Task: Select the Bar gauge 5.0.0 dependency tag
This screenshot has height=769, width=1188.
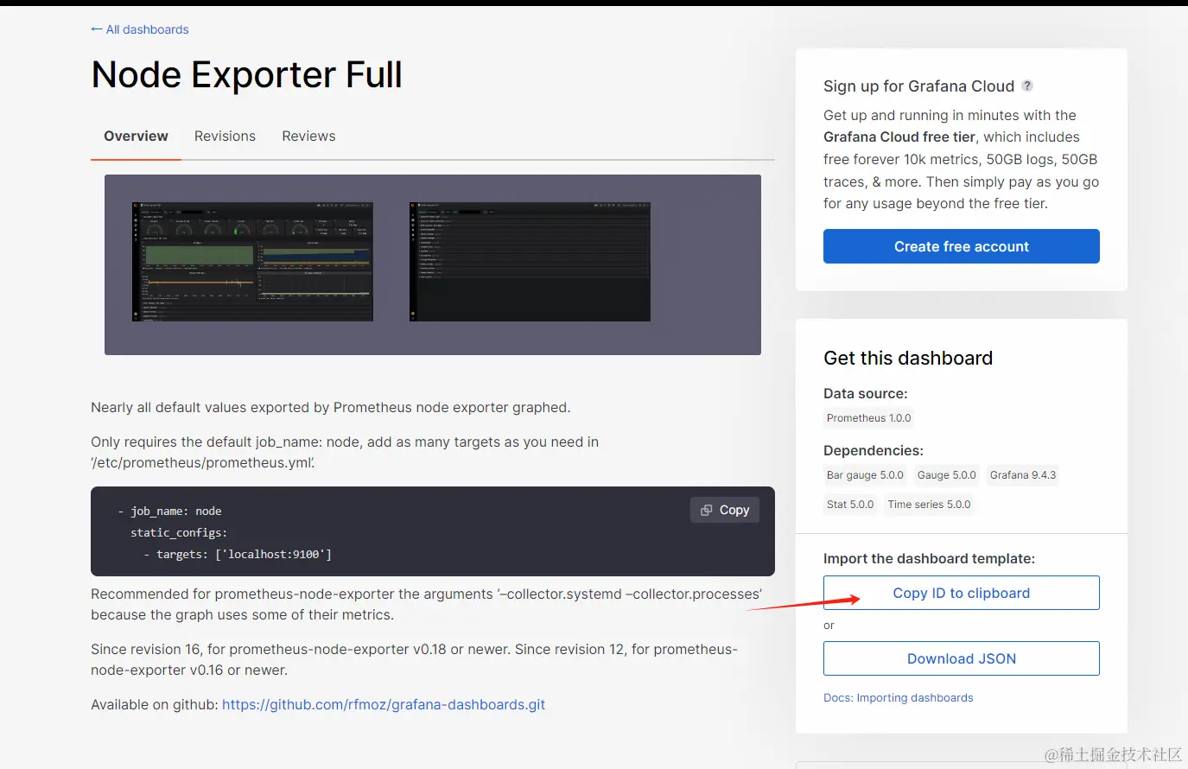Action: [865, 475]
